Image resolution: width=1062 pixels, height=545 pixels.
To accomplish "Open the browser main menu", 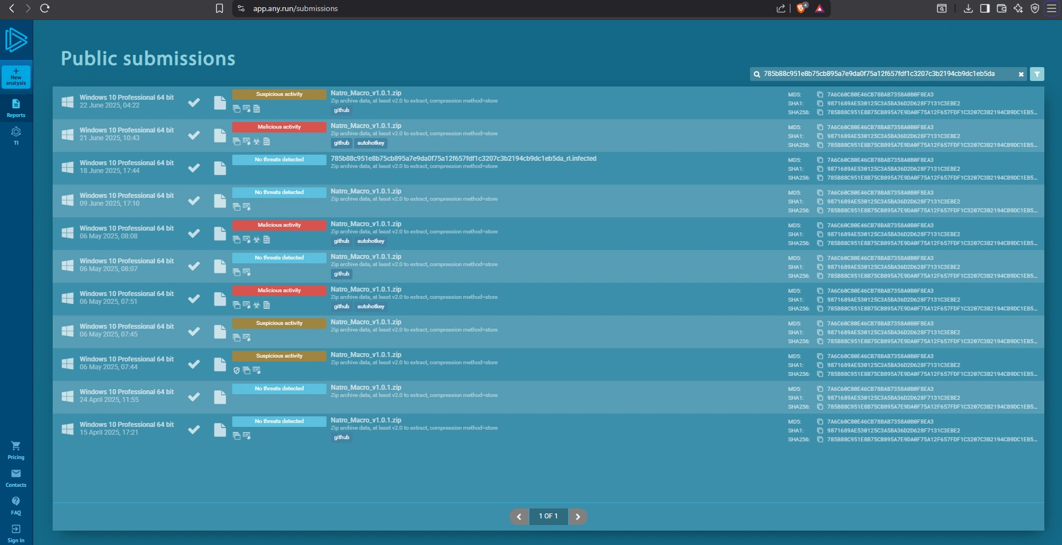I will (x=1051, y=8).
